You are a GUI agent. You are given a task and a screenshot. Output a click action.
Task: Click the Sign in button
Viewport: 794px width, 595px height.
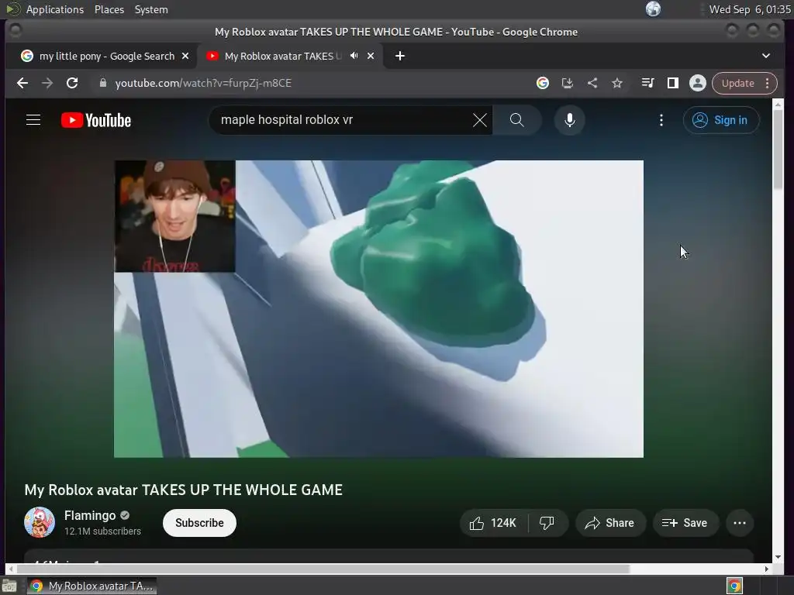pyautogui.click(x=721, y=120)
